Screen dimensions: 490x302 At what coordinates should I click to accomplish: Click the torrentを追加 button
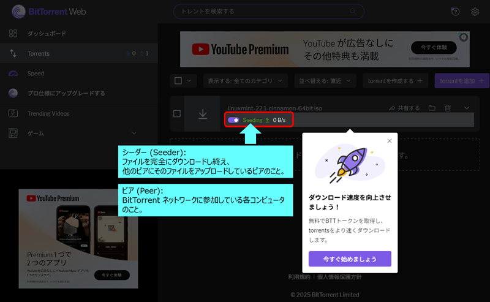pyautogui.click(x=462, y=81)
